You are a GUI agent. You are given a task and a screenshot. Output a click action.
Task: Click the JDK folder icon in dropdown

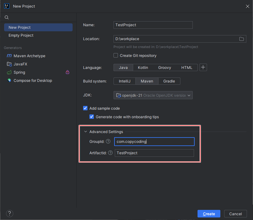point(119,95)
